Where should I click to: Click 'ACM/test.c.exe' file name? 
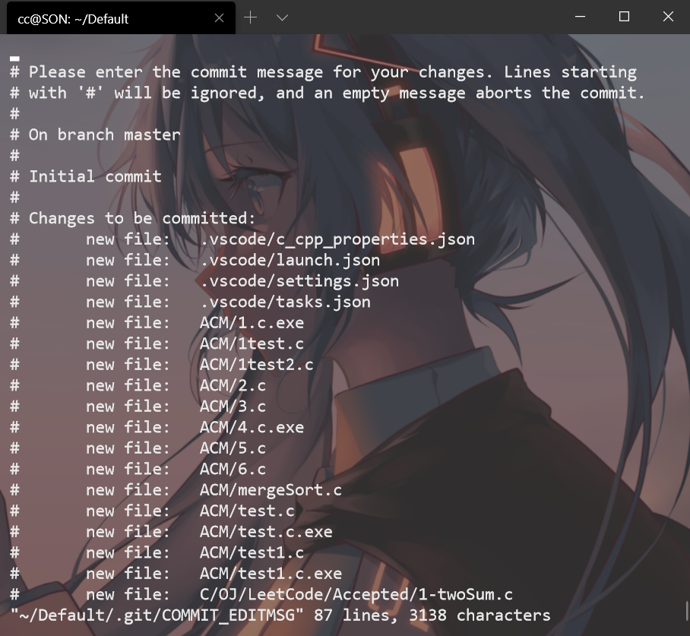[266, 532]
